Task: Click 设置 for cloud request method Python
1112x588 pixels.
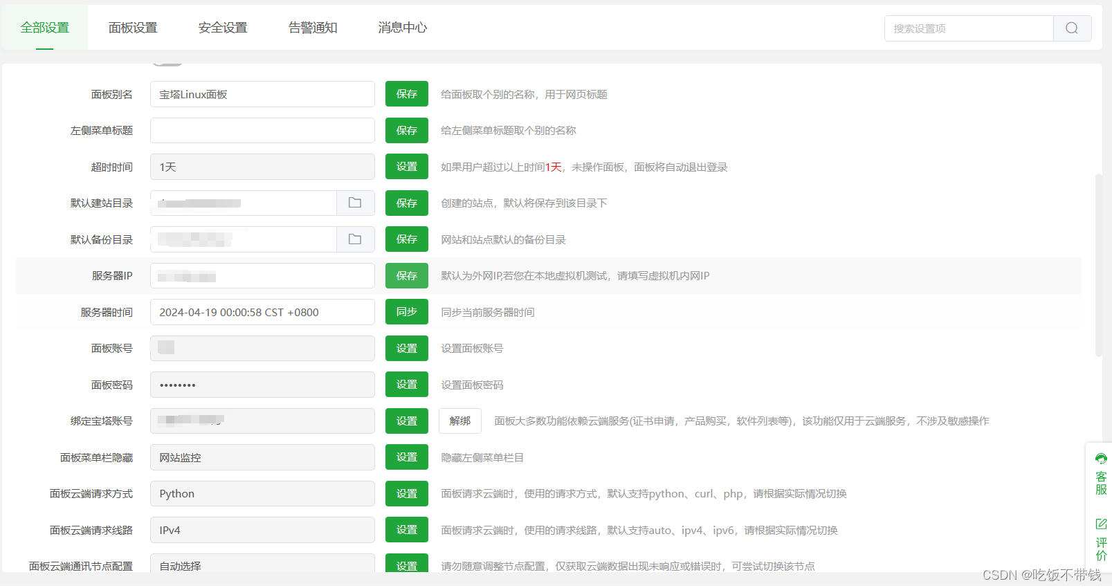Action: point(406,494)
